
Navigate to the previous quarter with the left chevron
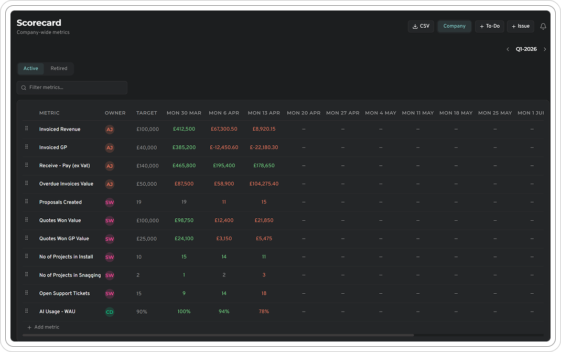click(x=508, y=49)
